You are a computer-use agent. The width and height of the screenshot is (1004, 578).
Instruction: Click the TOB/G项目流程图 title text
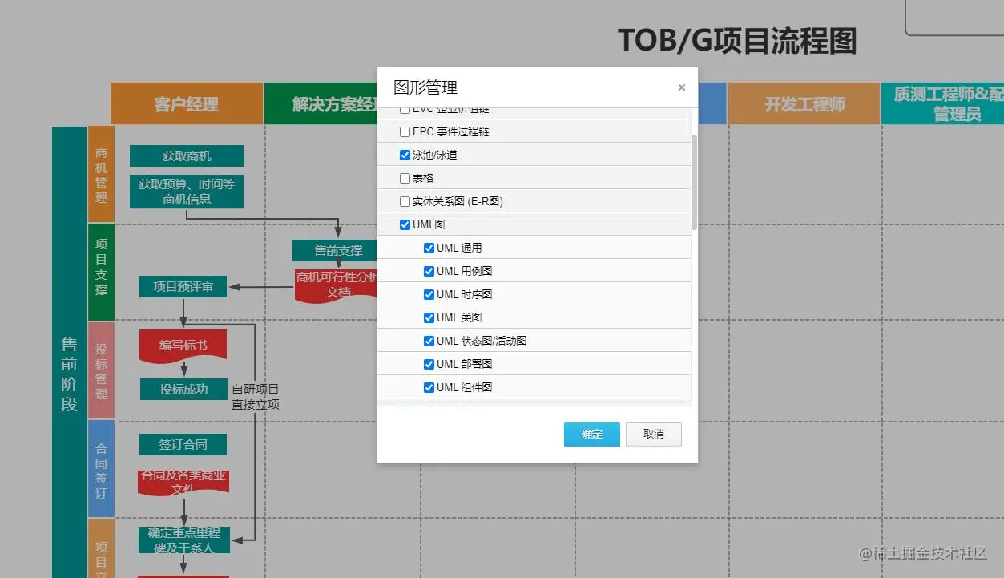click(737, 40)
